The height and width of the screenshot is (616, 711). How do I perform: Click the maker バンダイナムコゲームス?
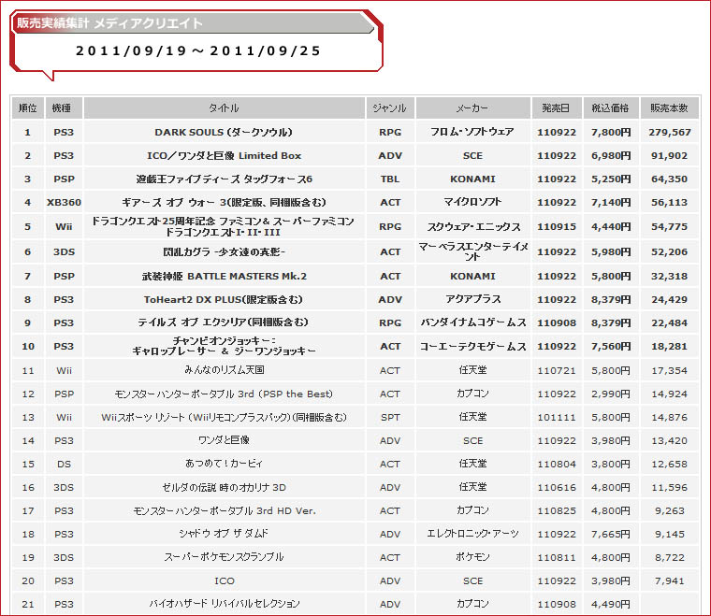[x=472, y=322]
